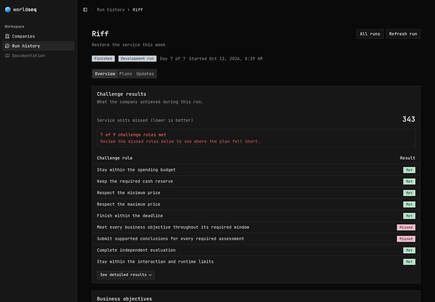The width and height of the screenshot is (435, 302).
Task: Click 'Submit supported conclusions' rule text
Action: [x=170, y=239]
